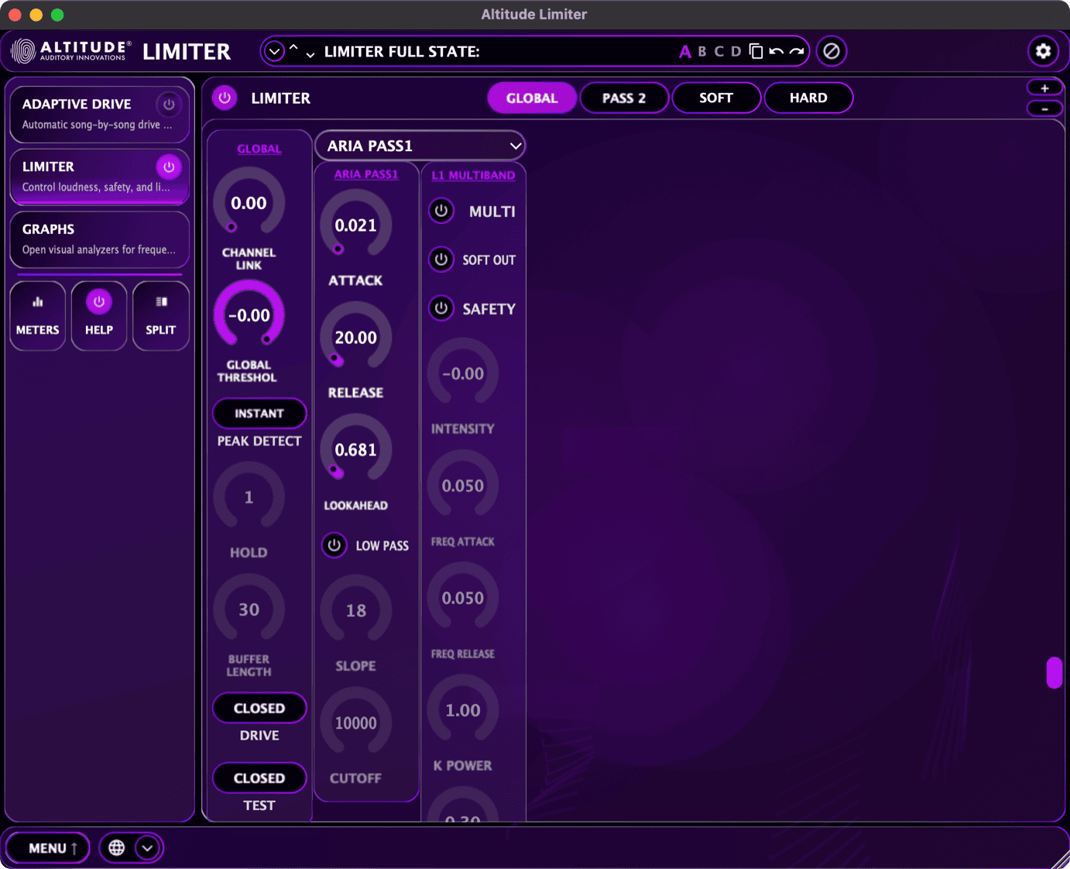This screenshot has width=1070, height=869.
Task: Click the Slope knob showing 18
Action: (x=355, y=610)
